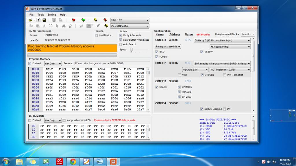Click the open file folder icon
The width and height of the screenshot is (296, 166).
coord(30,20)
